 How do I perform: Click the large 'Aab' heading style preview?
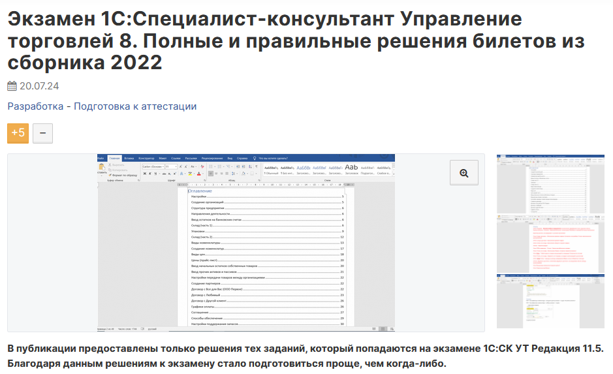[x=351, y=168]
